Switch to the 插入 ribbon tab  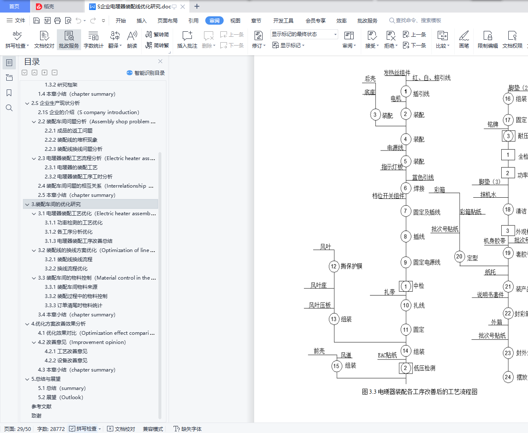pyautogui.click(x=142, y=20)
